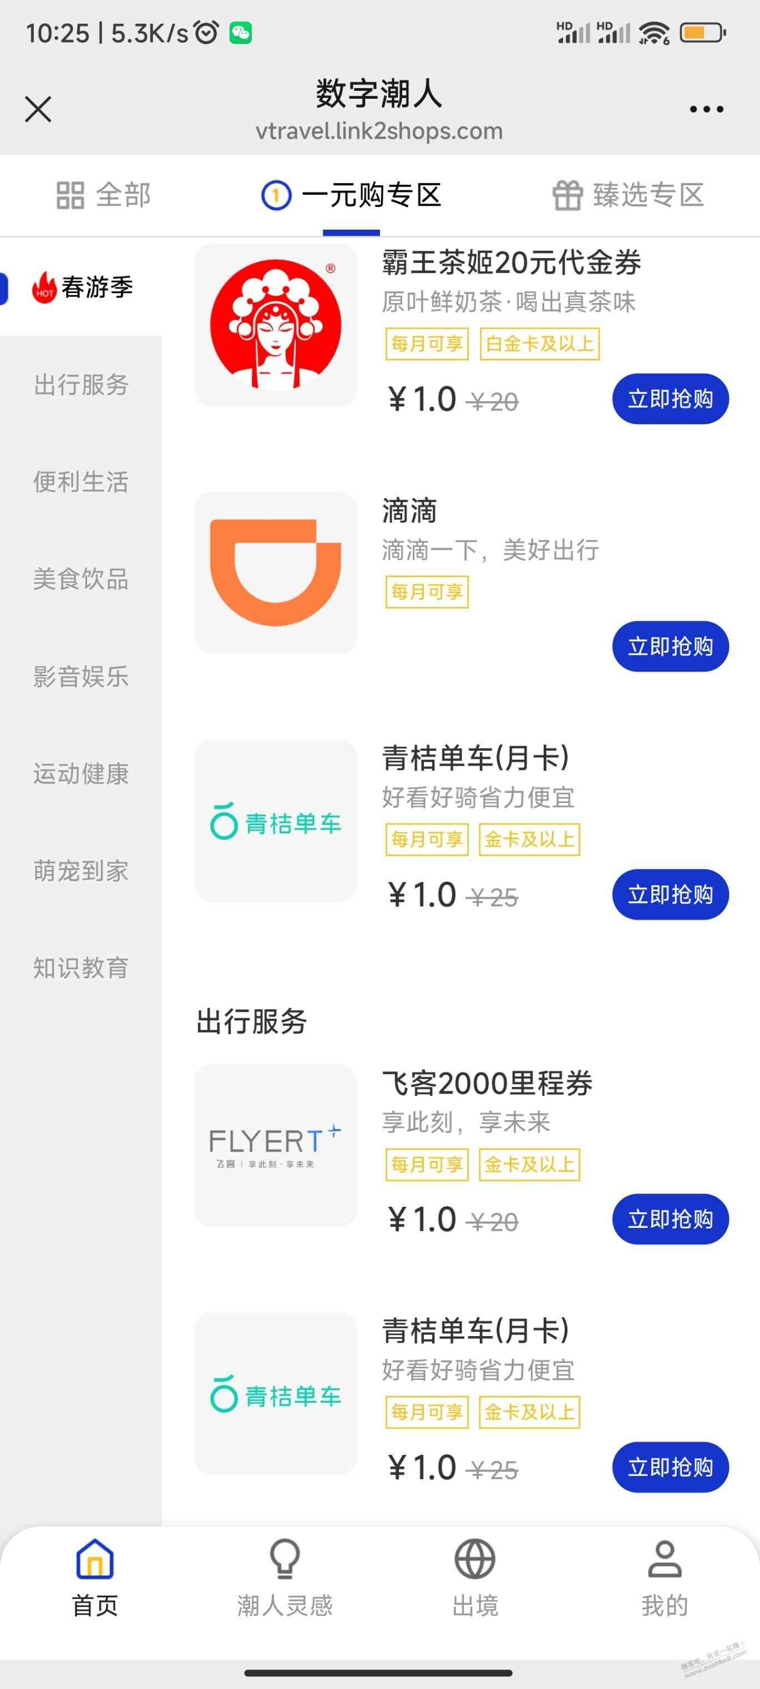Image resolution: width=760 pixels, height=1689 pixels.
Task: Buy 霸王茶姬20元代金券 via 立即抢购
Action: click(670, 398)
